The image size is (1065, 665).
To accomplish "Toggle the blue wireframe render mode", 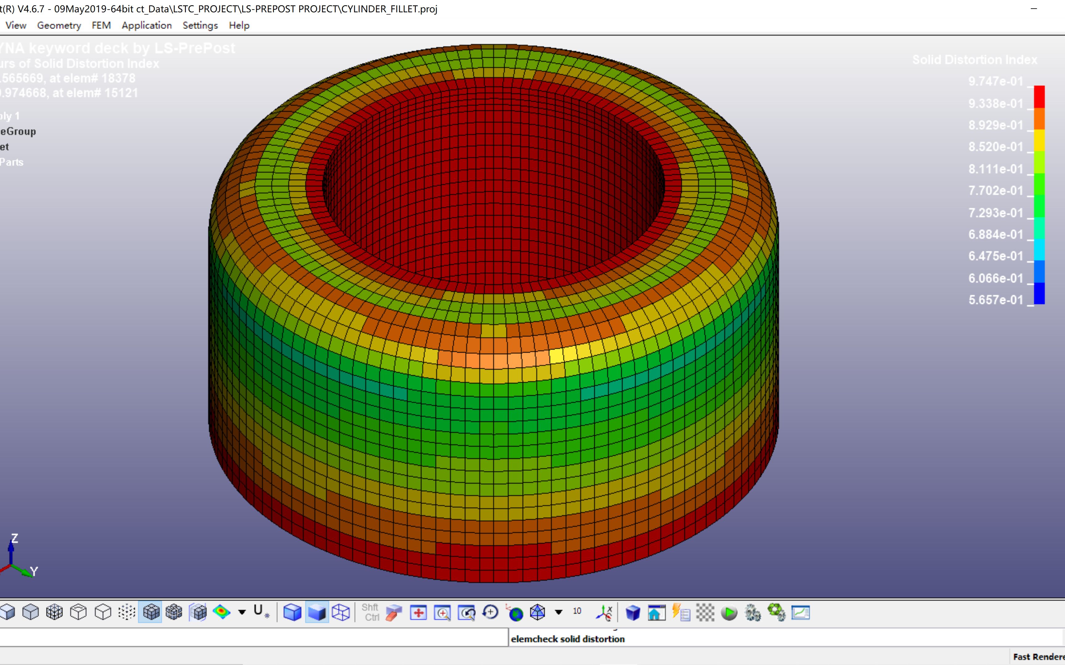I will click(x=341, y=612).
